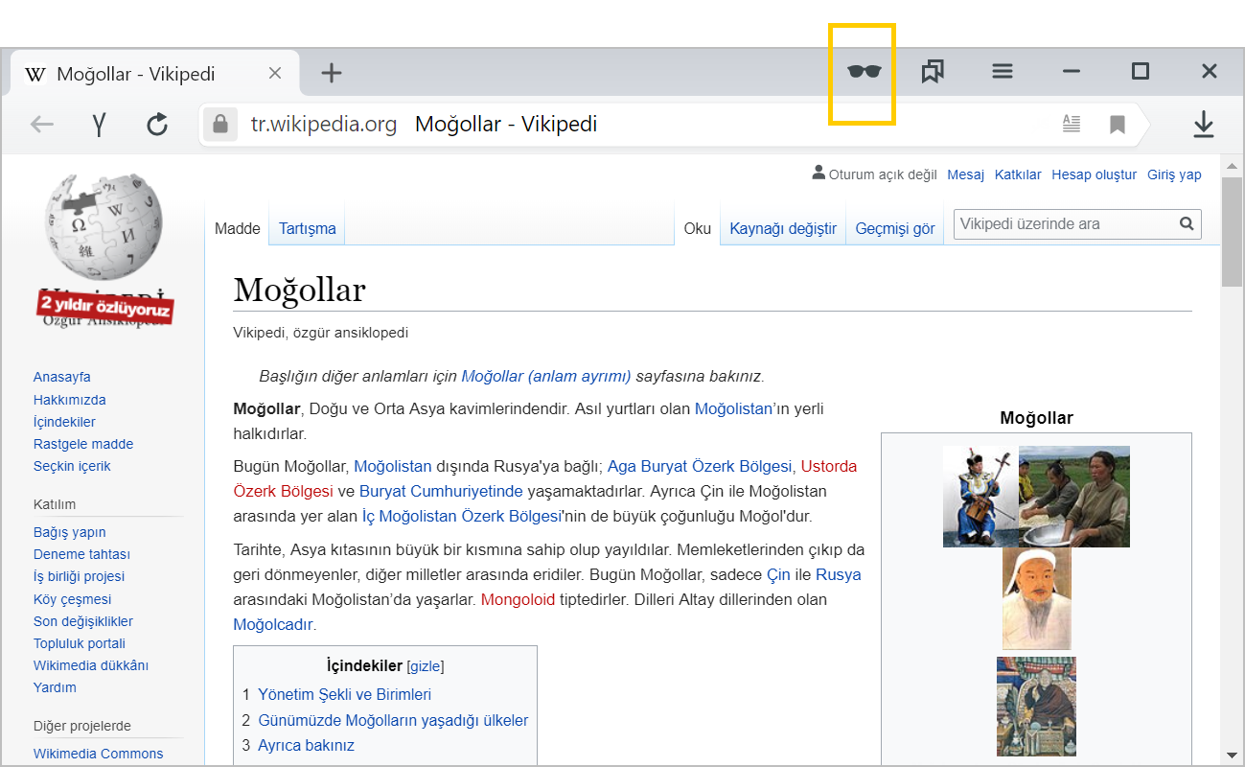The image size is (1245, 767).
Task: Click the Giriş yap link
Action: pyautogui.click(x=1174, y=174)
